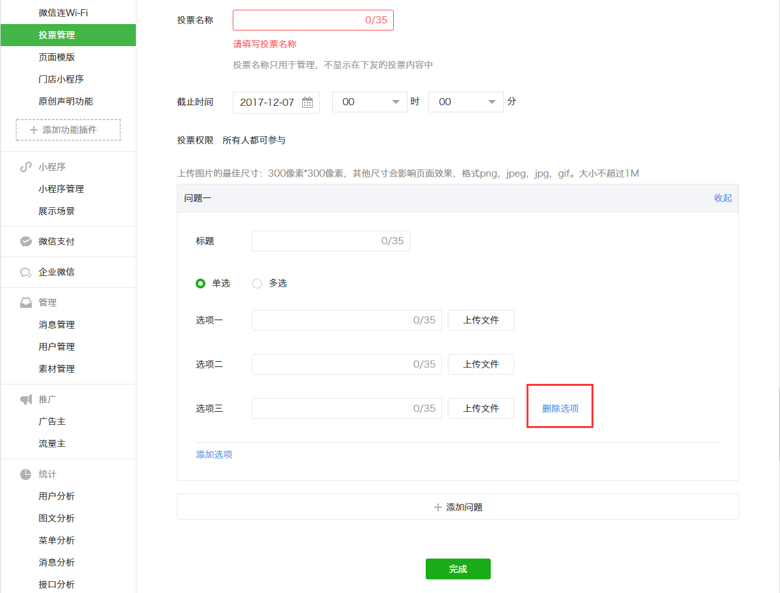Open 小程序管理 in sidebar

coord(61,189)
